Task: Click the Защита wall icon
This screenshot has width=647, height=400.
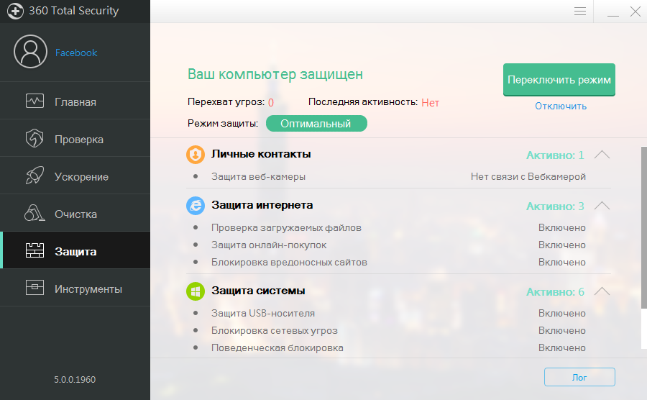Action: pyautogui.click(x=35, y=250)
